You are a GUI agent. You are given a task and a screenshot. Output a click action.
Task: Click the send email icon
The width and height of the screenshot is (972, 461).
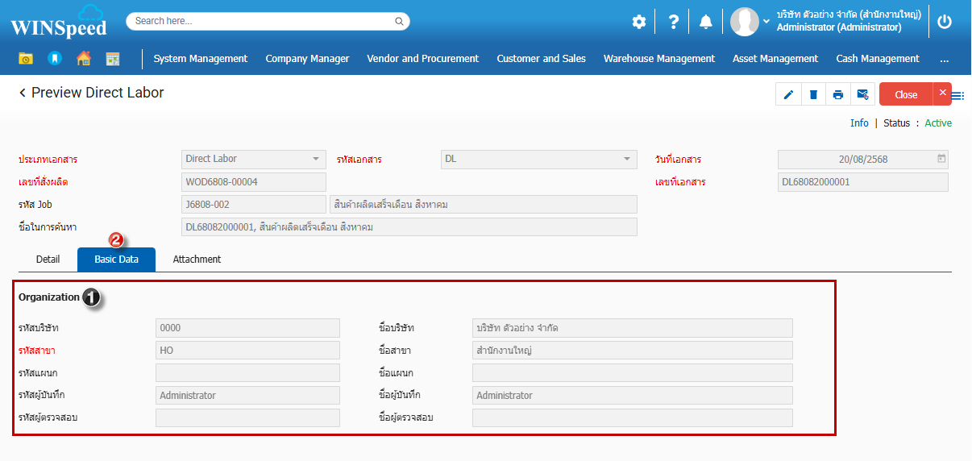(862, 94)
